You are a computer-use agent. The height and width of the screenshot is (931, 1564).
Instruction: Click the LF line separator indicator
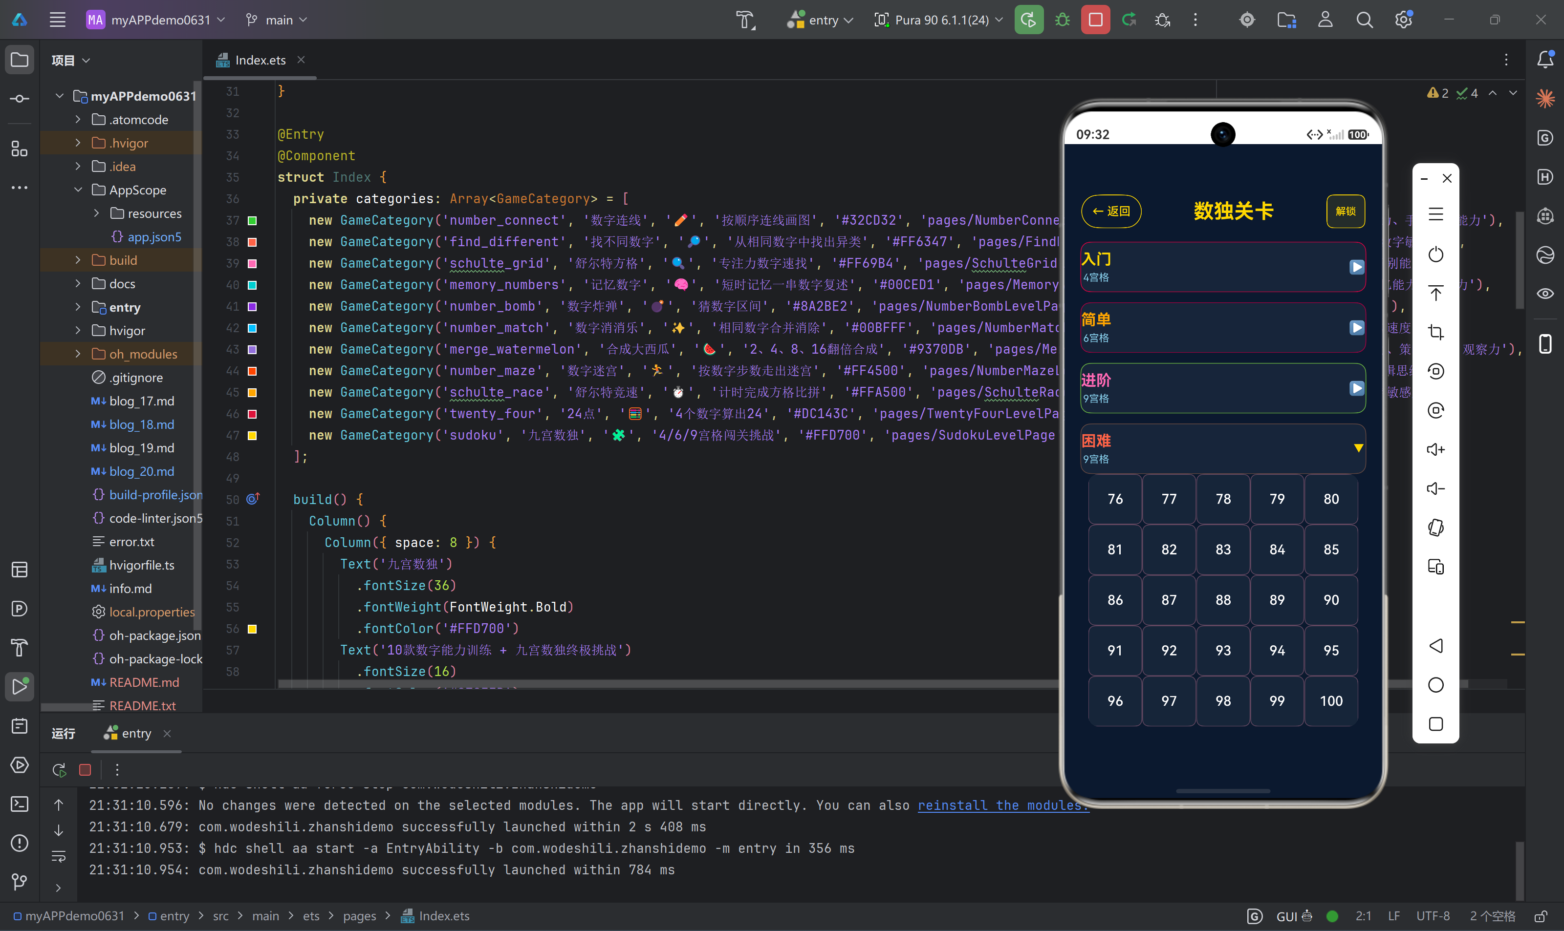click(x=1394, y=916)
